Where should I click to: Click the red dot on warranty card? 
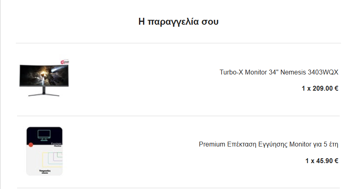pyautogui.click(x=31, y=145)
